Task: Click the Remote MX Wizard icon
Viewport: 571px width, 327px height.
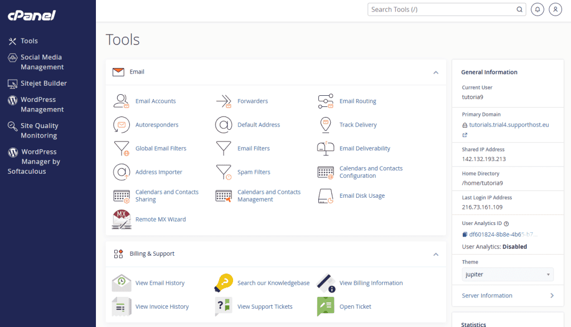Action: [121, 219]
